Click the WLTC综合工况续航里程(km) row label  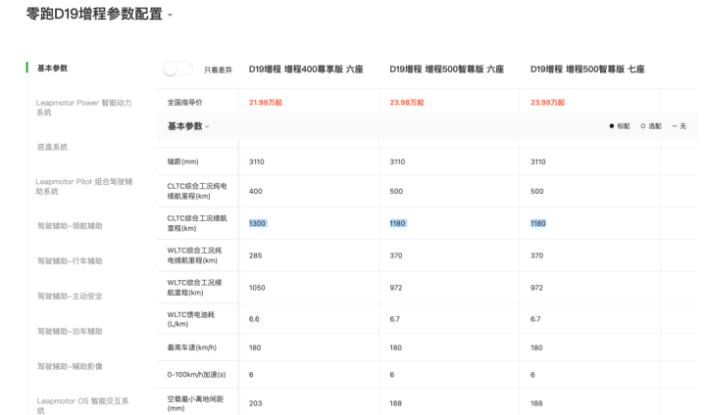[x=194, y=288]
